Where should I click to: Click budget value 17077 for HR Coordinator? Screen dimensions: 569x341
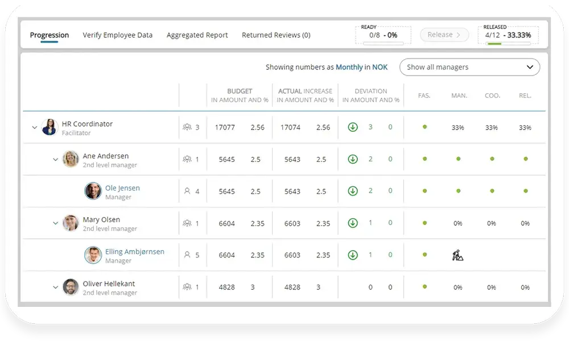click(225, 127)
